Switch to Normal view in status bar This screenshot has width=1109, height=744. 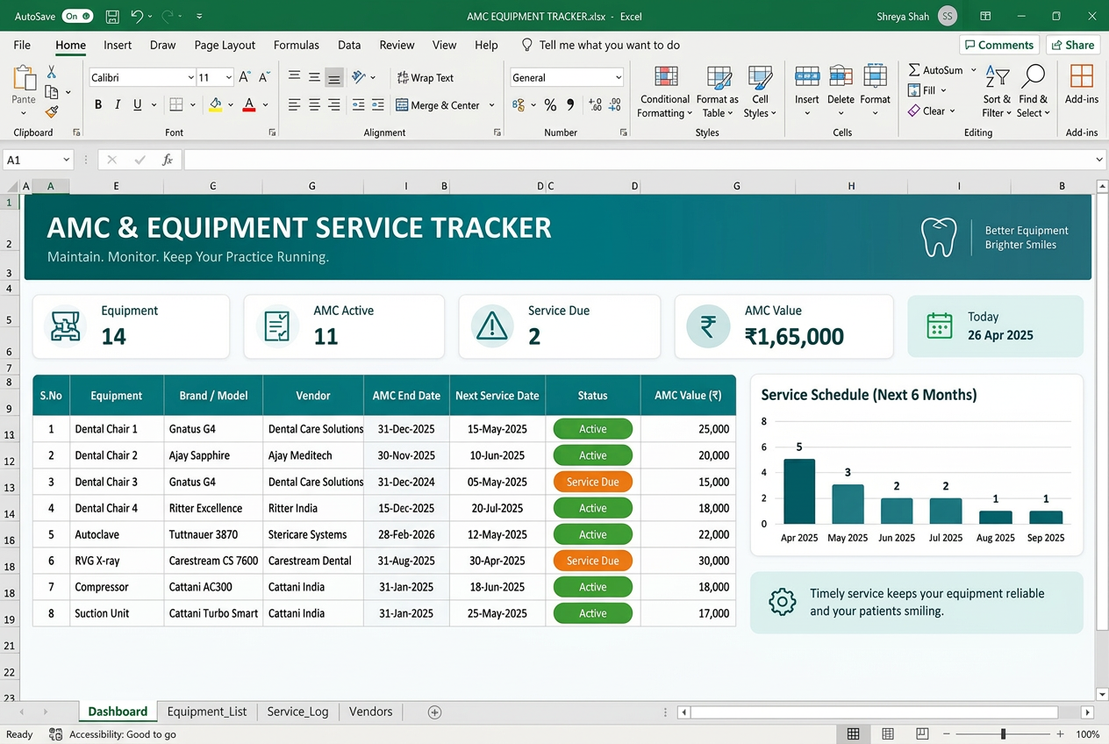[853, 733]
